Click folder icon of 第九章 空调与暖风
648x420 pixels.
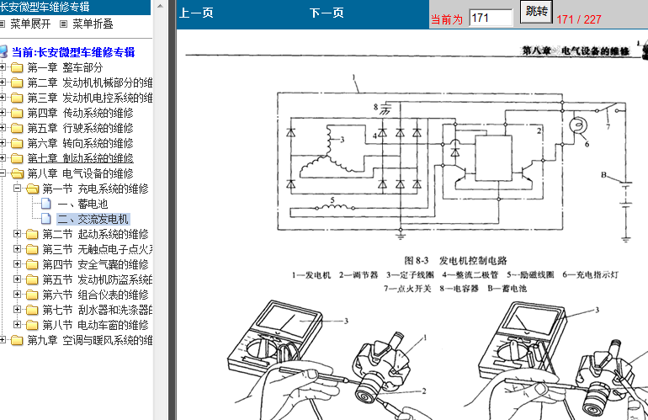(x=17, y=341)
